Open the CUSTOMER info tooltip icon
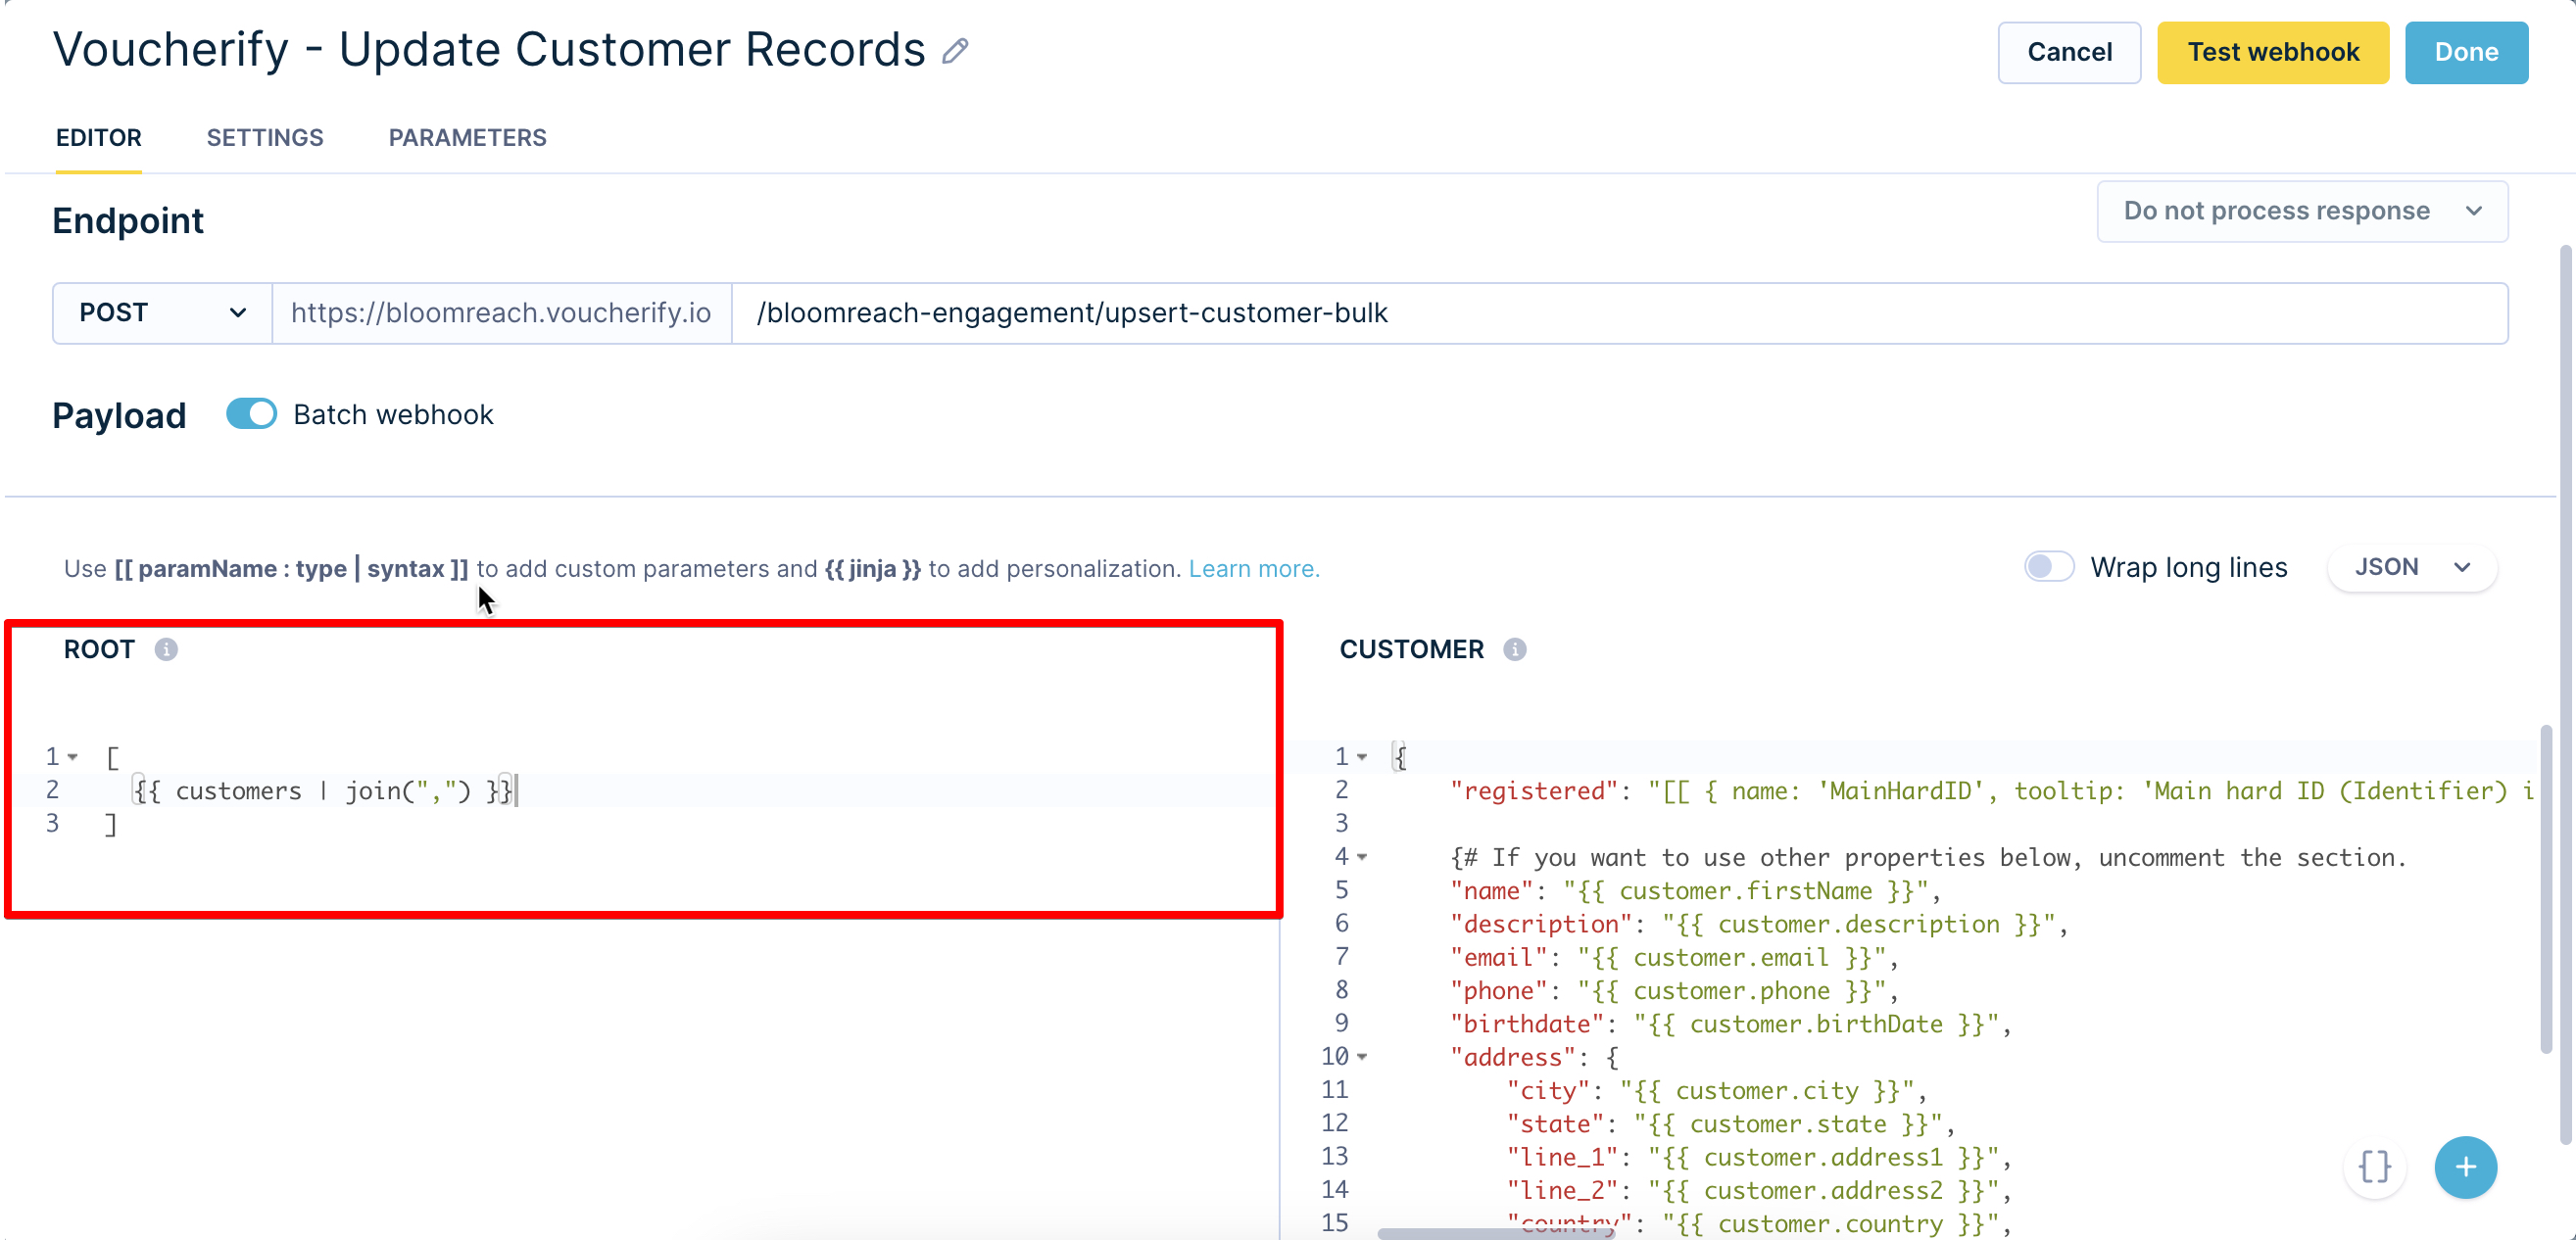2576x1240 pixels. point(1514,649)
